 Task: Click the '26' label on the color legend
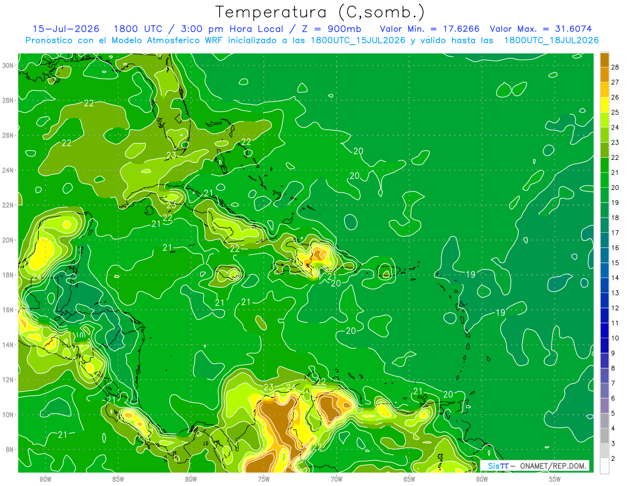615,97
